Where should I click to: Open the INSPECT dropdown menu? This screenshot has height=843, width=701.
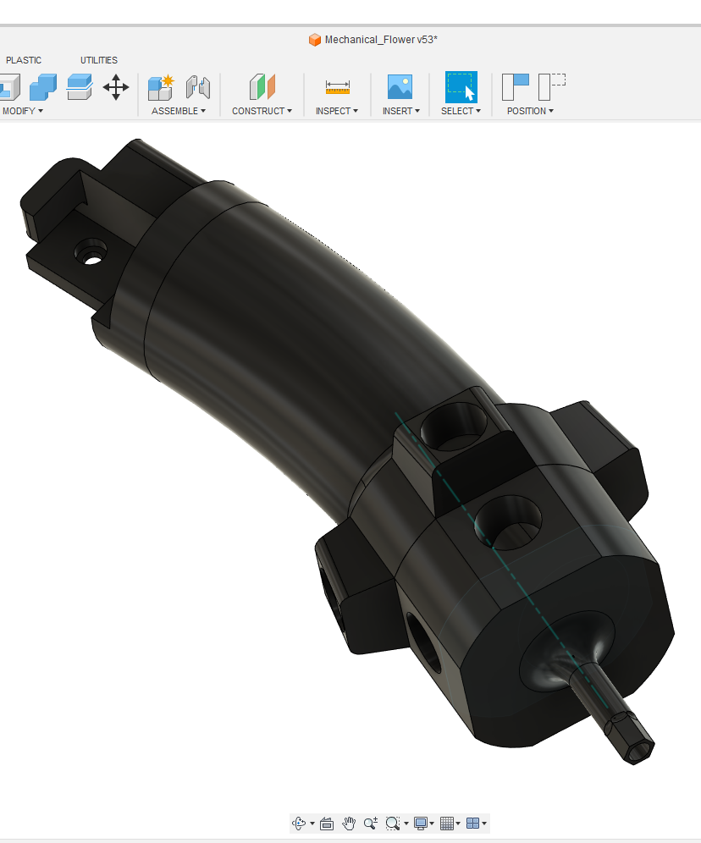336,111
